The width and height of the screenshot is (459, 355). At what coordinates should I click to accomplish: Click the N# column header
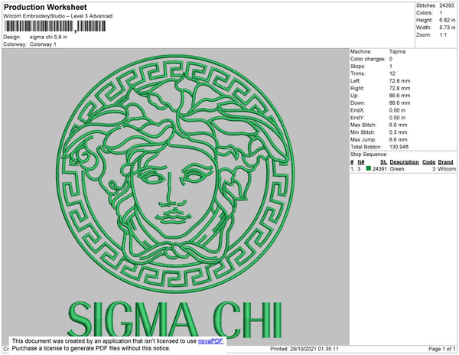click(x=361, y=162)
